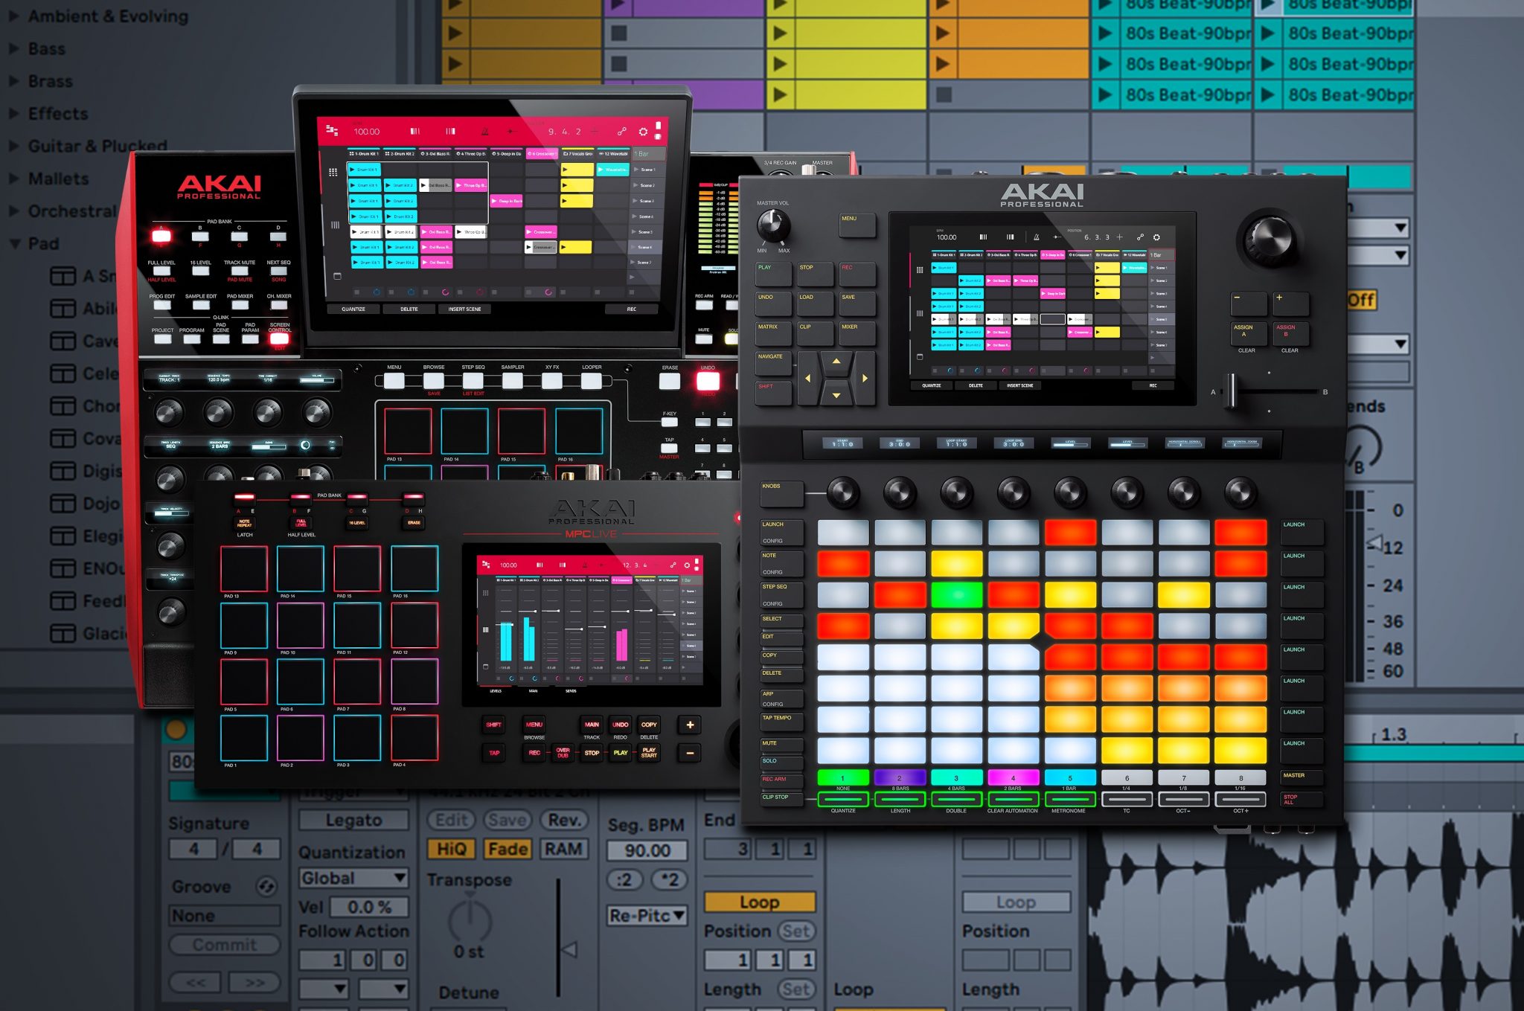This screenshot has height=1011, width=1524.
Task: Select the Effects browser category
Action: [x=58, y=114]
